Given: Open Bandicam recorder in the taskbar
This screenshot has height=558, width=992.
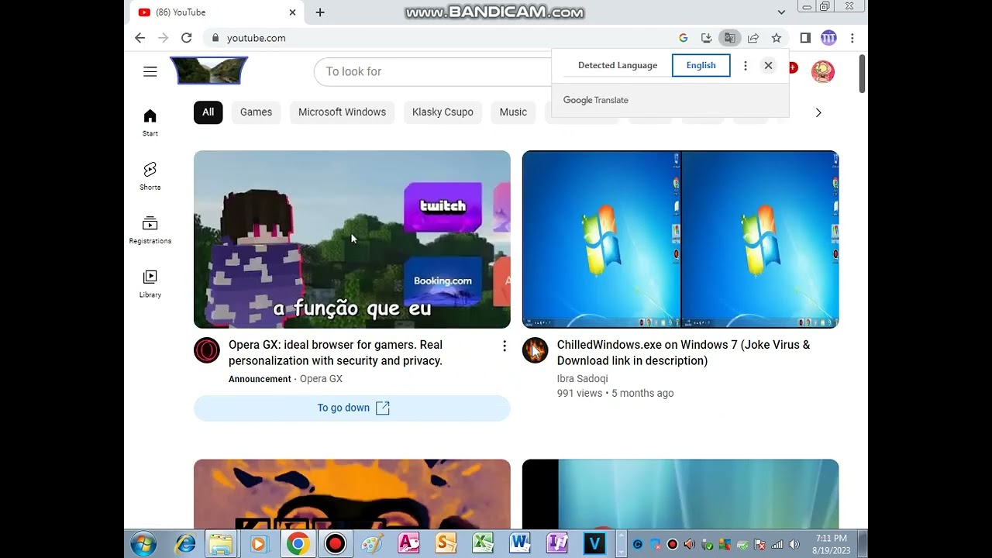Looking at the screenshot, I should pyautogui.click(x=335, y=544).
